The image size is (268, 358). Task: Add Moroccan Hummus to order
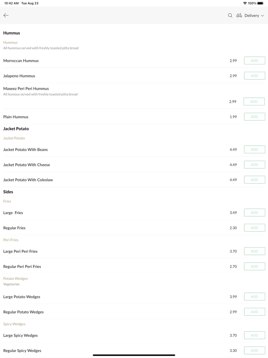click(x=254, y=61)
